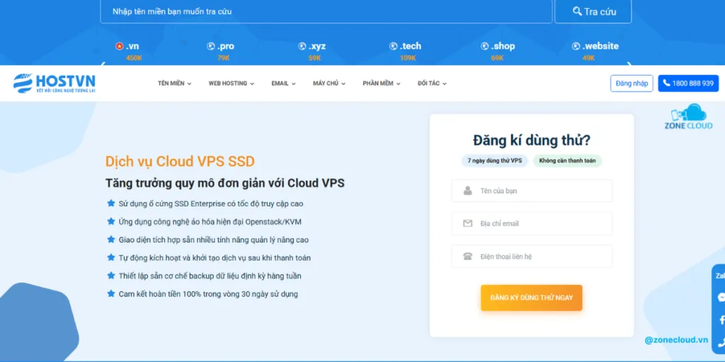Click the star beside hoàn tiền 100% bullet
Screen dimensions: 725x362
pos(111,293)
